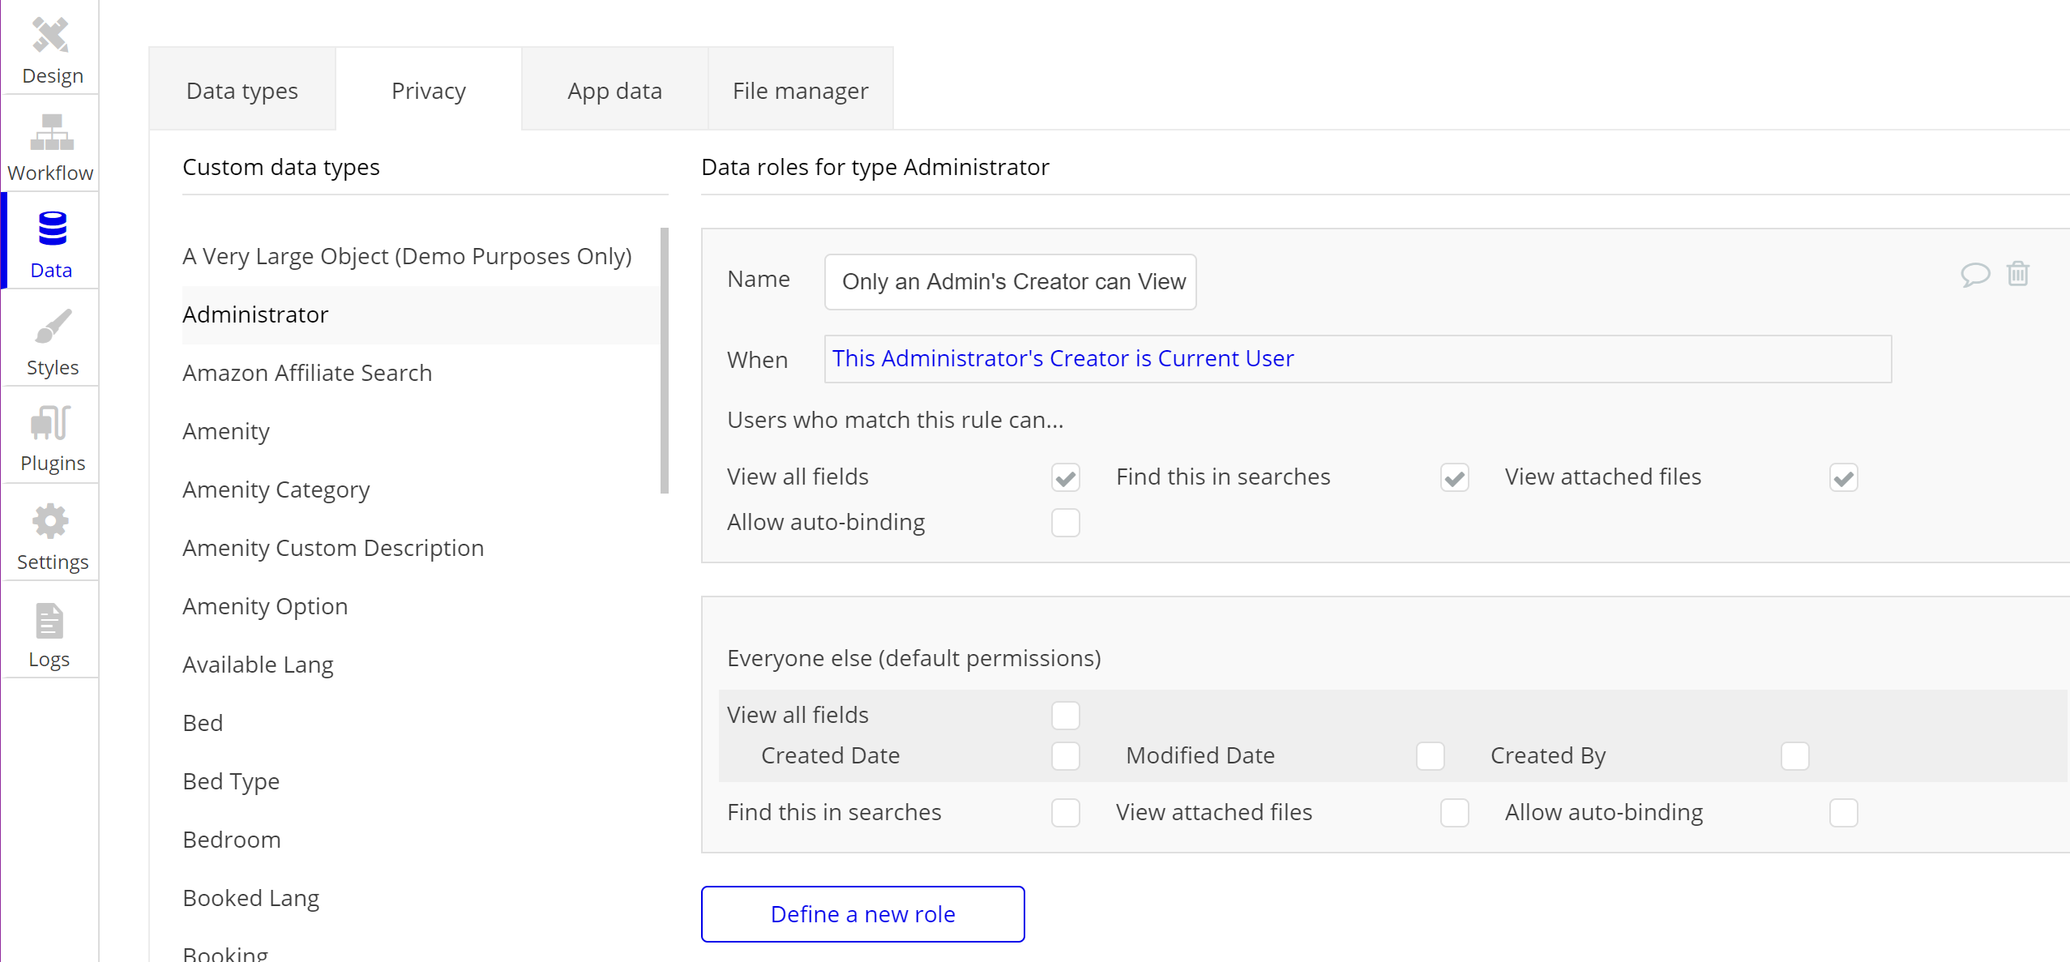The height and width of the screenshot is (962, 2070).
Task: Click the role Name input field
Action: pyautogui.click(x=1010, y=282)
